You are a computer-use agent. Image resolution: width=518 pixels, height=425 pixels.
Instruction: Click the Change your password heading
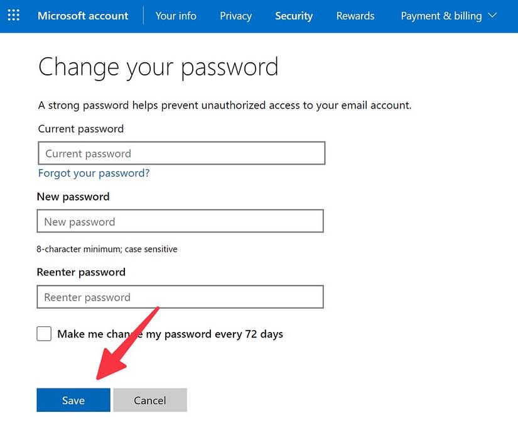coord(158,66)
